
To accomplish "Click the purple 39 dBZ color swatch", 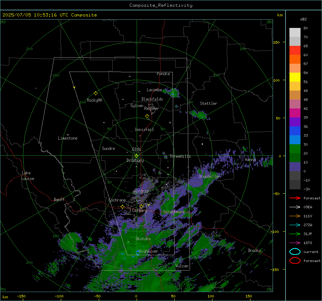I will point(295,122).
